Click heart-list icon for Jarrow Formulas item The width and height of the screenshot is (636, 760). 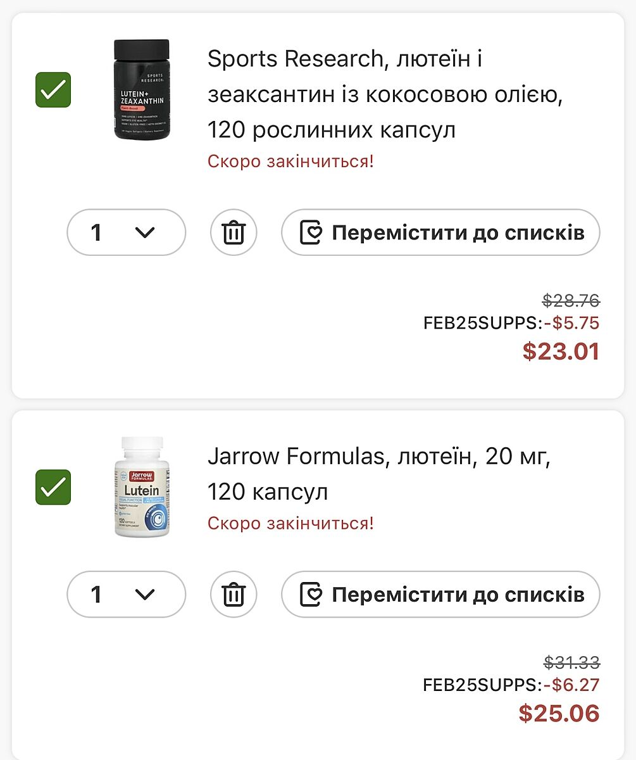(311, 595)
